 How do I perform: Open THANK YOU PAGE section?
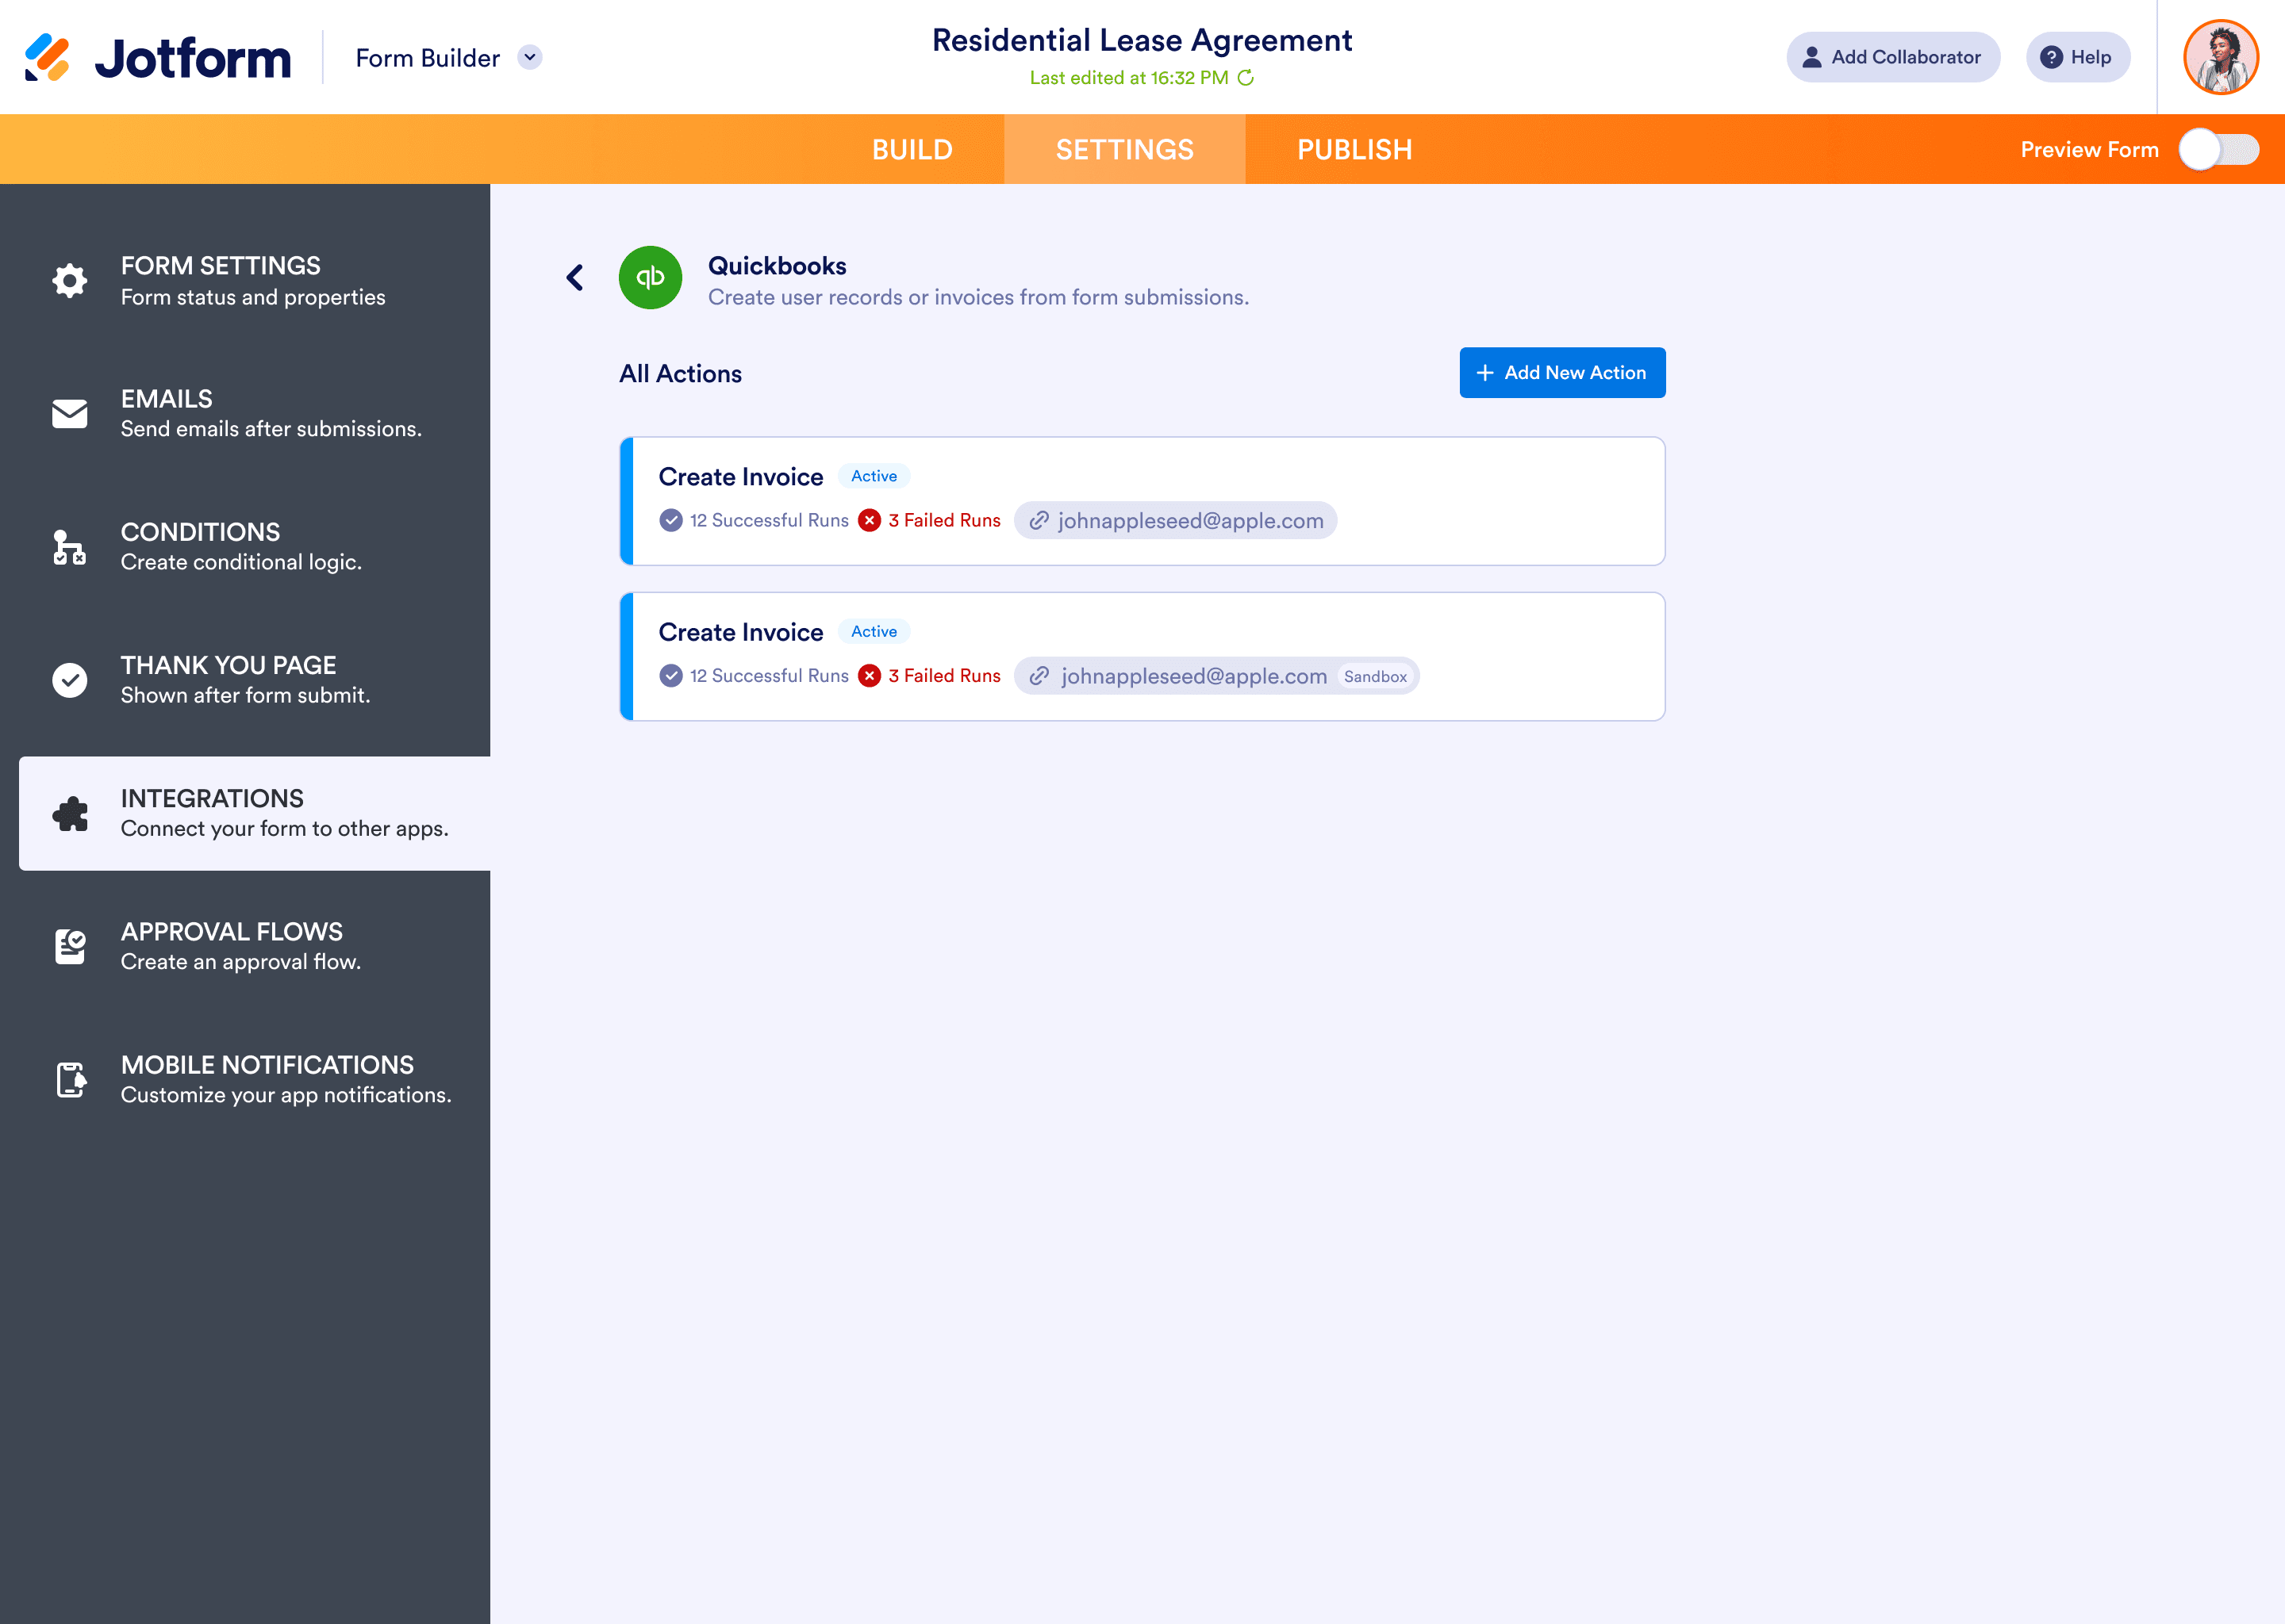(245, 680)
